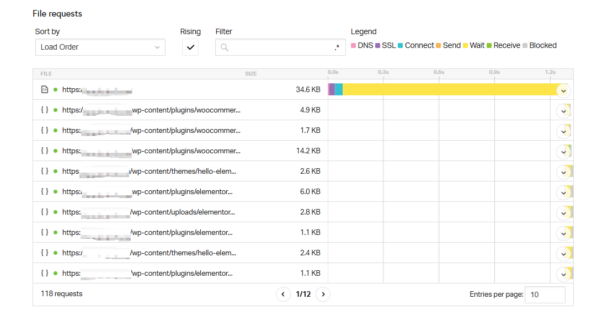
Task: Click the previous page arrow
Action: (x=283, y=294)
